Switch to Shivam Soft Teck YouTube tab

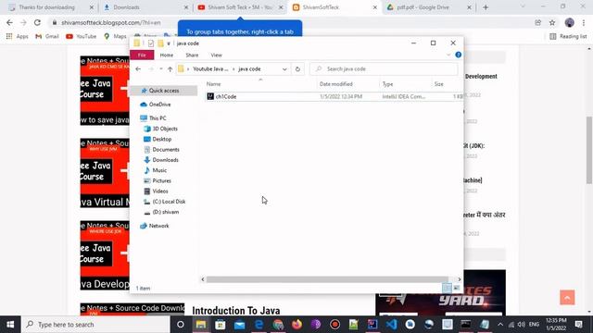(x=240, y=7)
